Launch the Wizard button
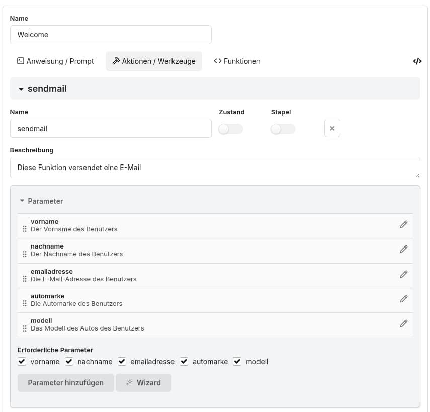The image size is (430, 412). point(143,382)
